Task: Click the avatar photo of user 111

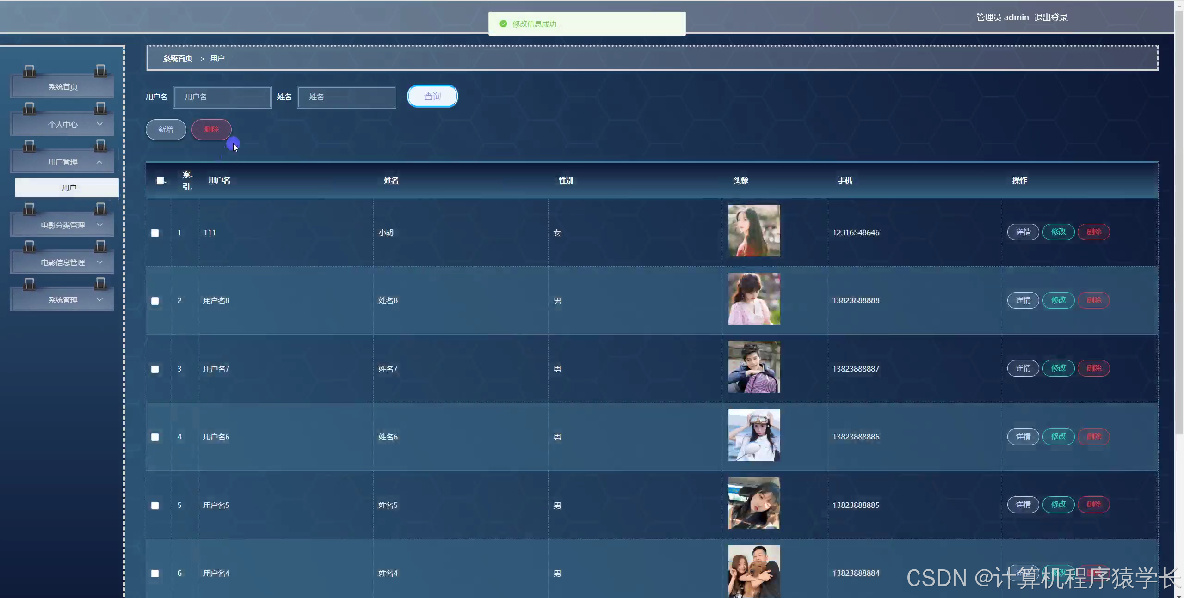Action: [754, 231]
